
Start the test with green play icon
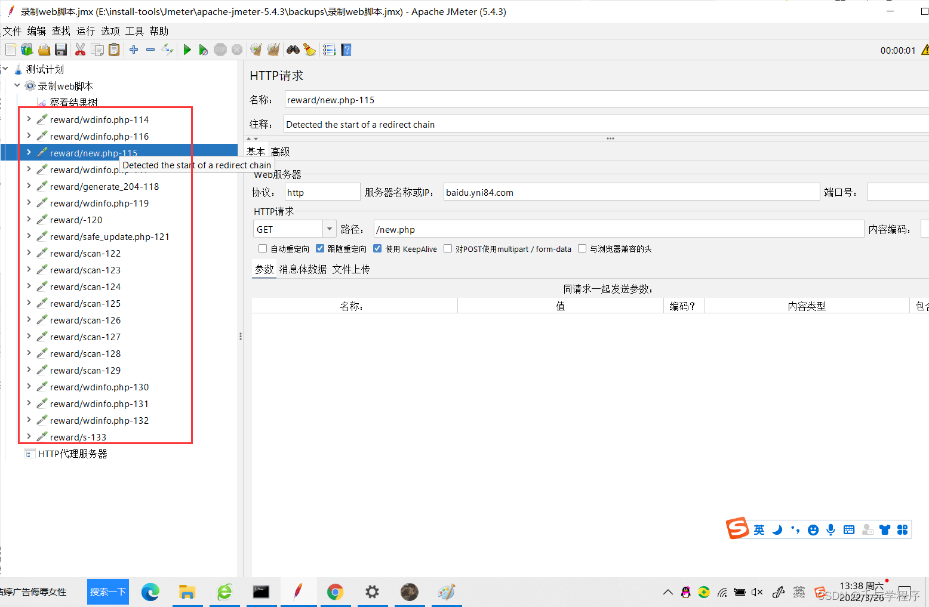tap(187, 50)
